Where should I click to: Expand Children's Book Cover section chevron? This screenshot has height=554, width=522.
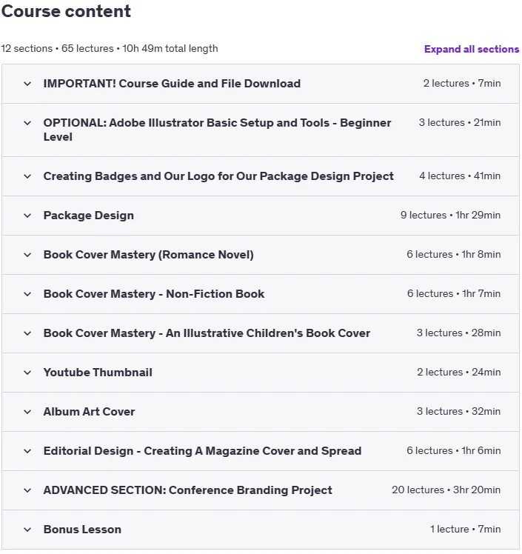coord(27,333)
